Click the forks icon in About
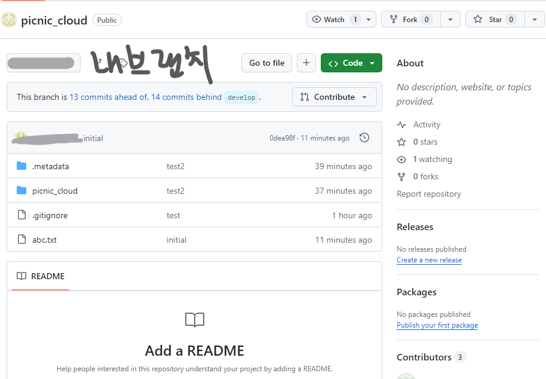This screenshot has height=379, width=546. (x=401, y=177)
